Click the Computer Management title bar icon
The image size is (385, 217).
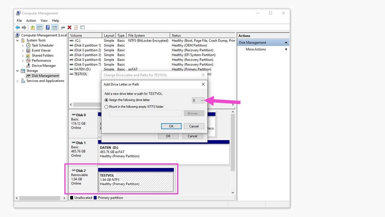(x=18, y=13)
